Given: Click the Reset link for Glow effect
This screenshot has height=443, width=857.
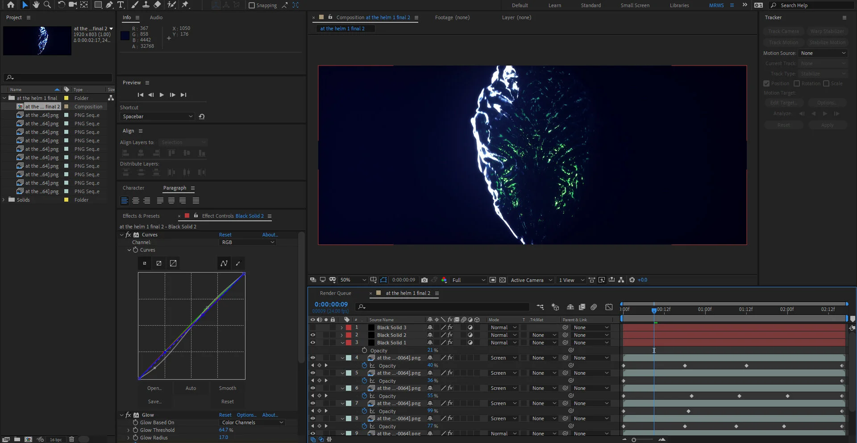Looking at the screenshot, I should (225, 415).
